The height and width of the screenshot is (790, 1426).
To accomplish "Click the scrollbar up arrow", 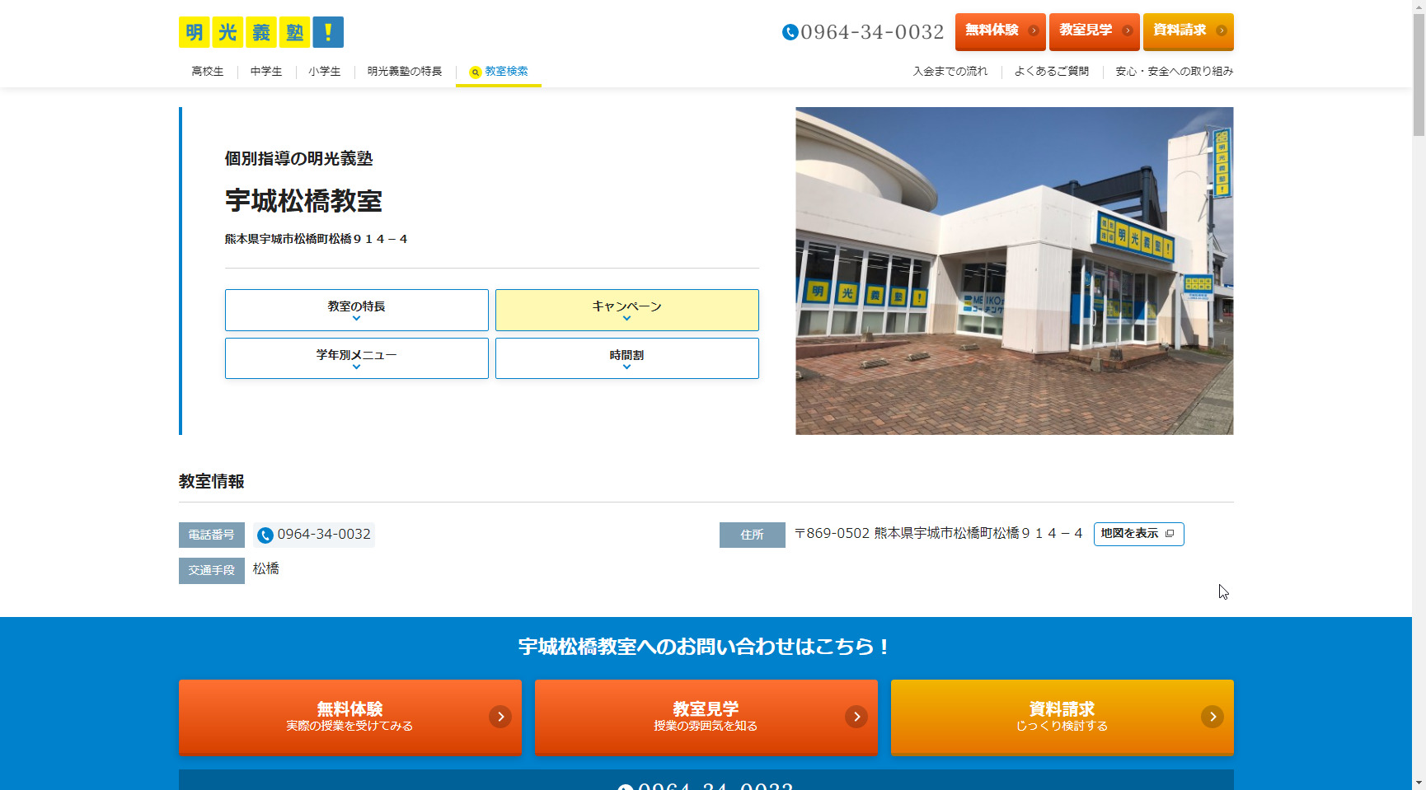I will [1419, 6].
